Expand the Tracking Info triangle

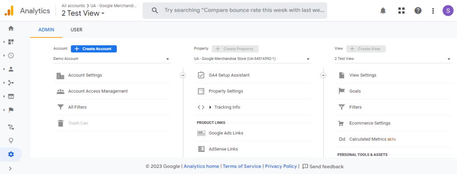point(211,107)
